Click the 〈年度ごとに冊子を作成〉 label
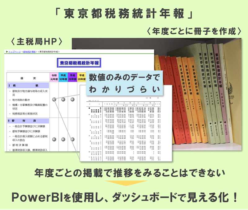The height and width of the screenshot is (210, 248). click(x=194, y=31)
